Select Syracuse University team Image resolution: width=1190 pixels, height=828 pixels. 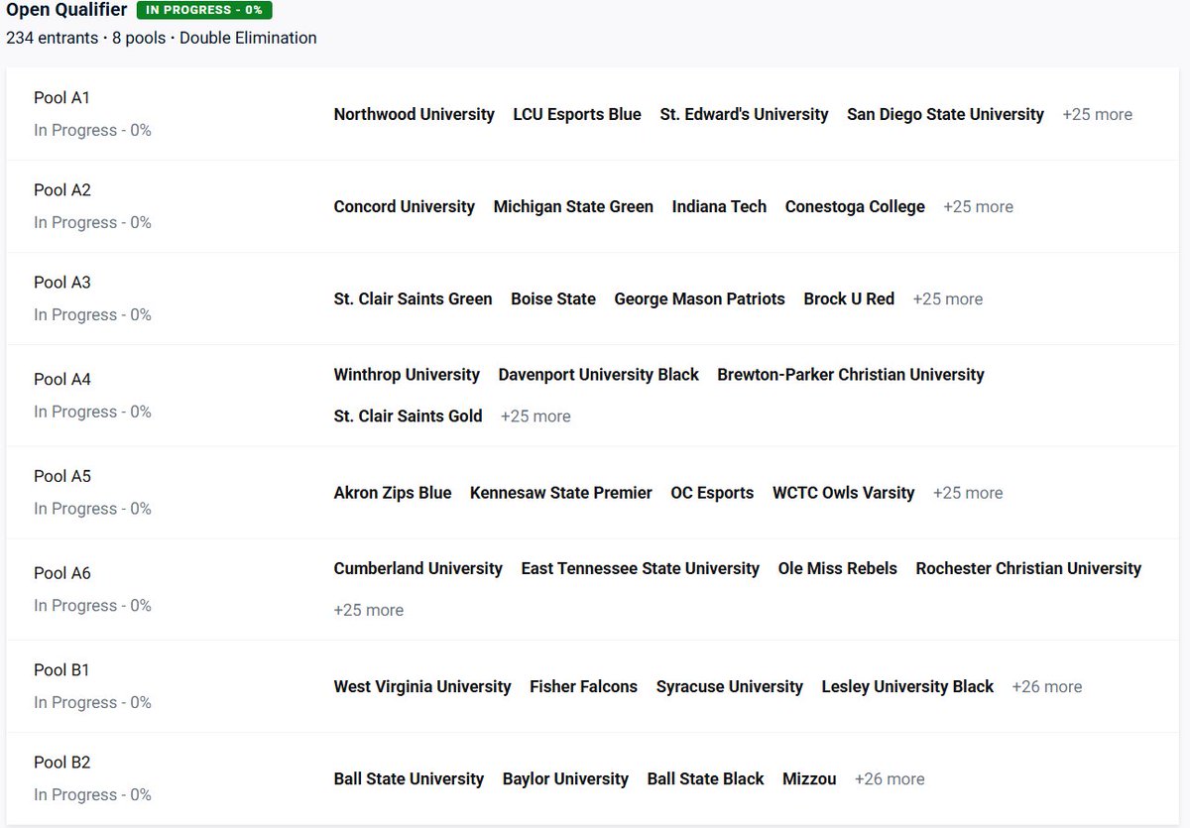tap(729, 686)
